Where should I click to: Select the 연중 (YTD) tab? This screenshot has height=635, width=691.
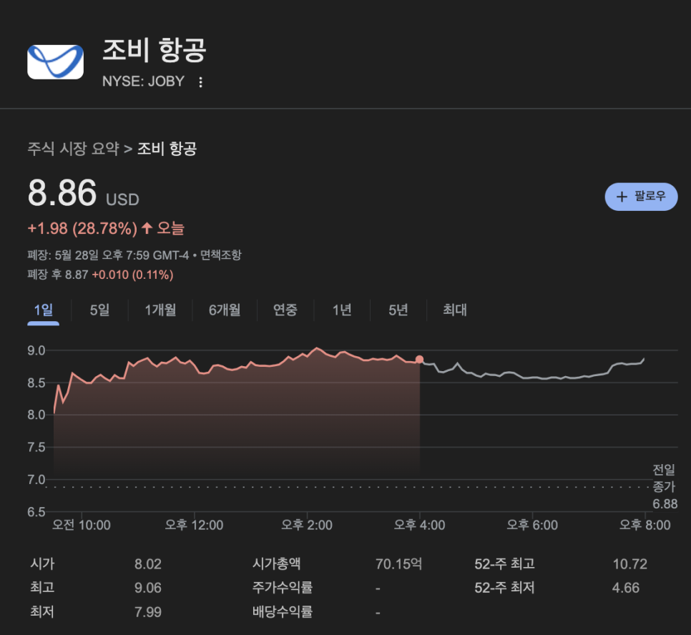[x=285, y=310]
